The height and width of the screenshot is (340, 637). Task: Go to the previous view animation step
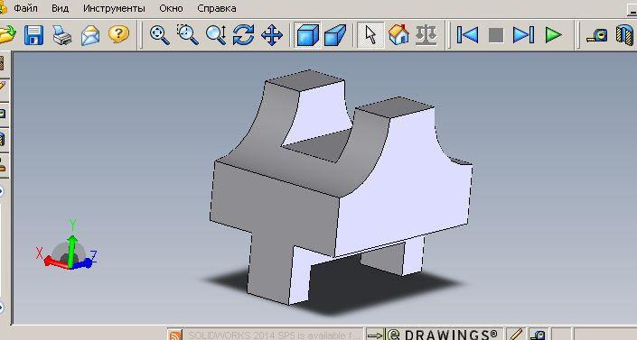(x=467, y=35)
